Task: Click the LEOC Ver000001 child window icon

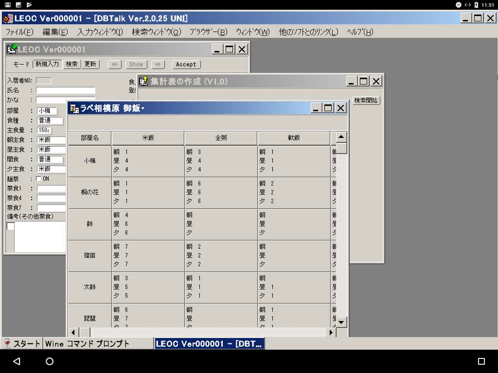Action: click(x=12, y=49)
